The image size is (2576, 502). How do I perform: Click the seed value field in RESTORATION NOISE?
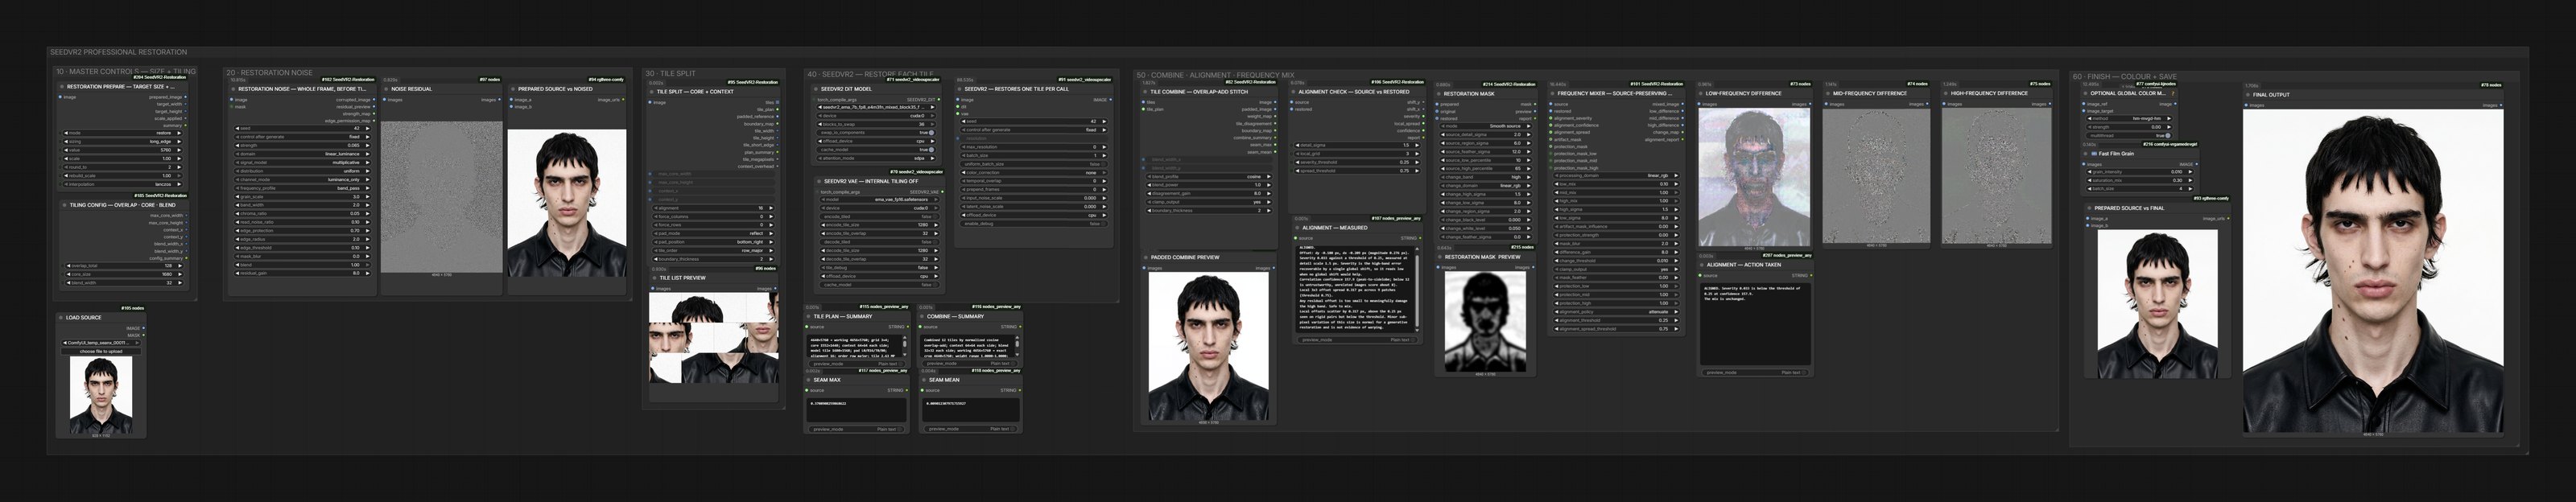302,128
